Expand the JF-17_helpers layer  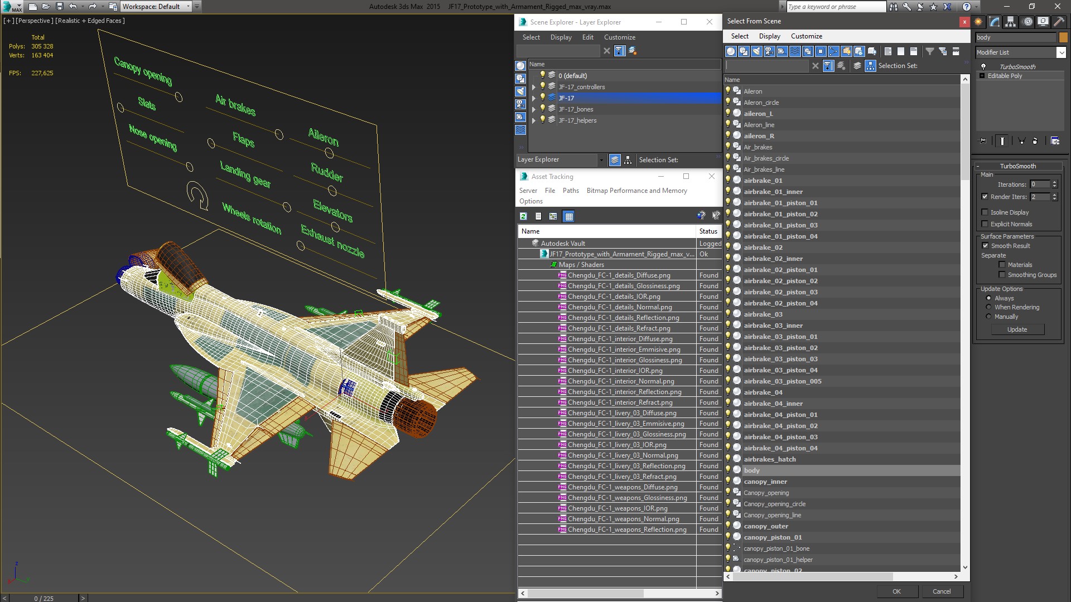pos(533,120)
